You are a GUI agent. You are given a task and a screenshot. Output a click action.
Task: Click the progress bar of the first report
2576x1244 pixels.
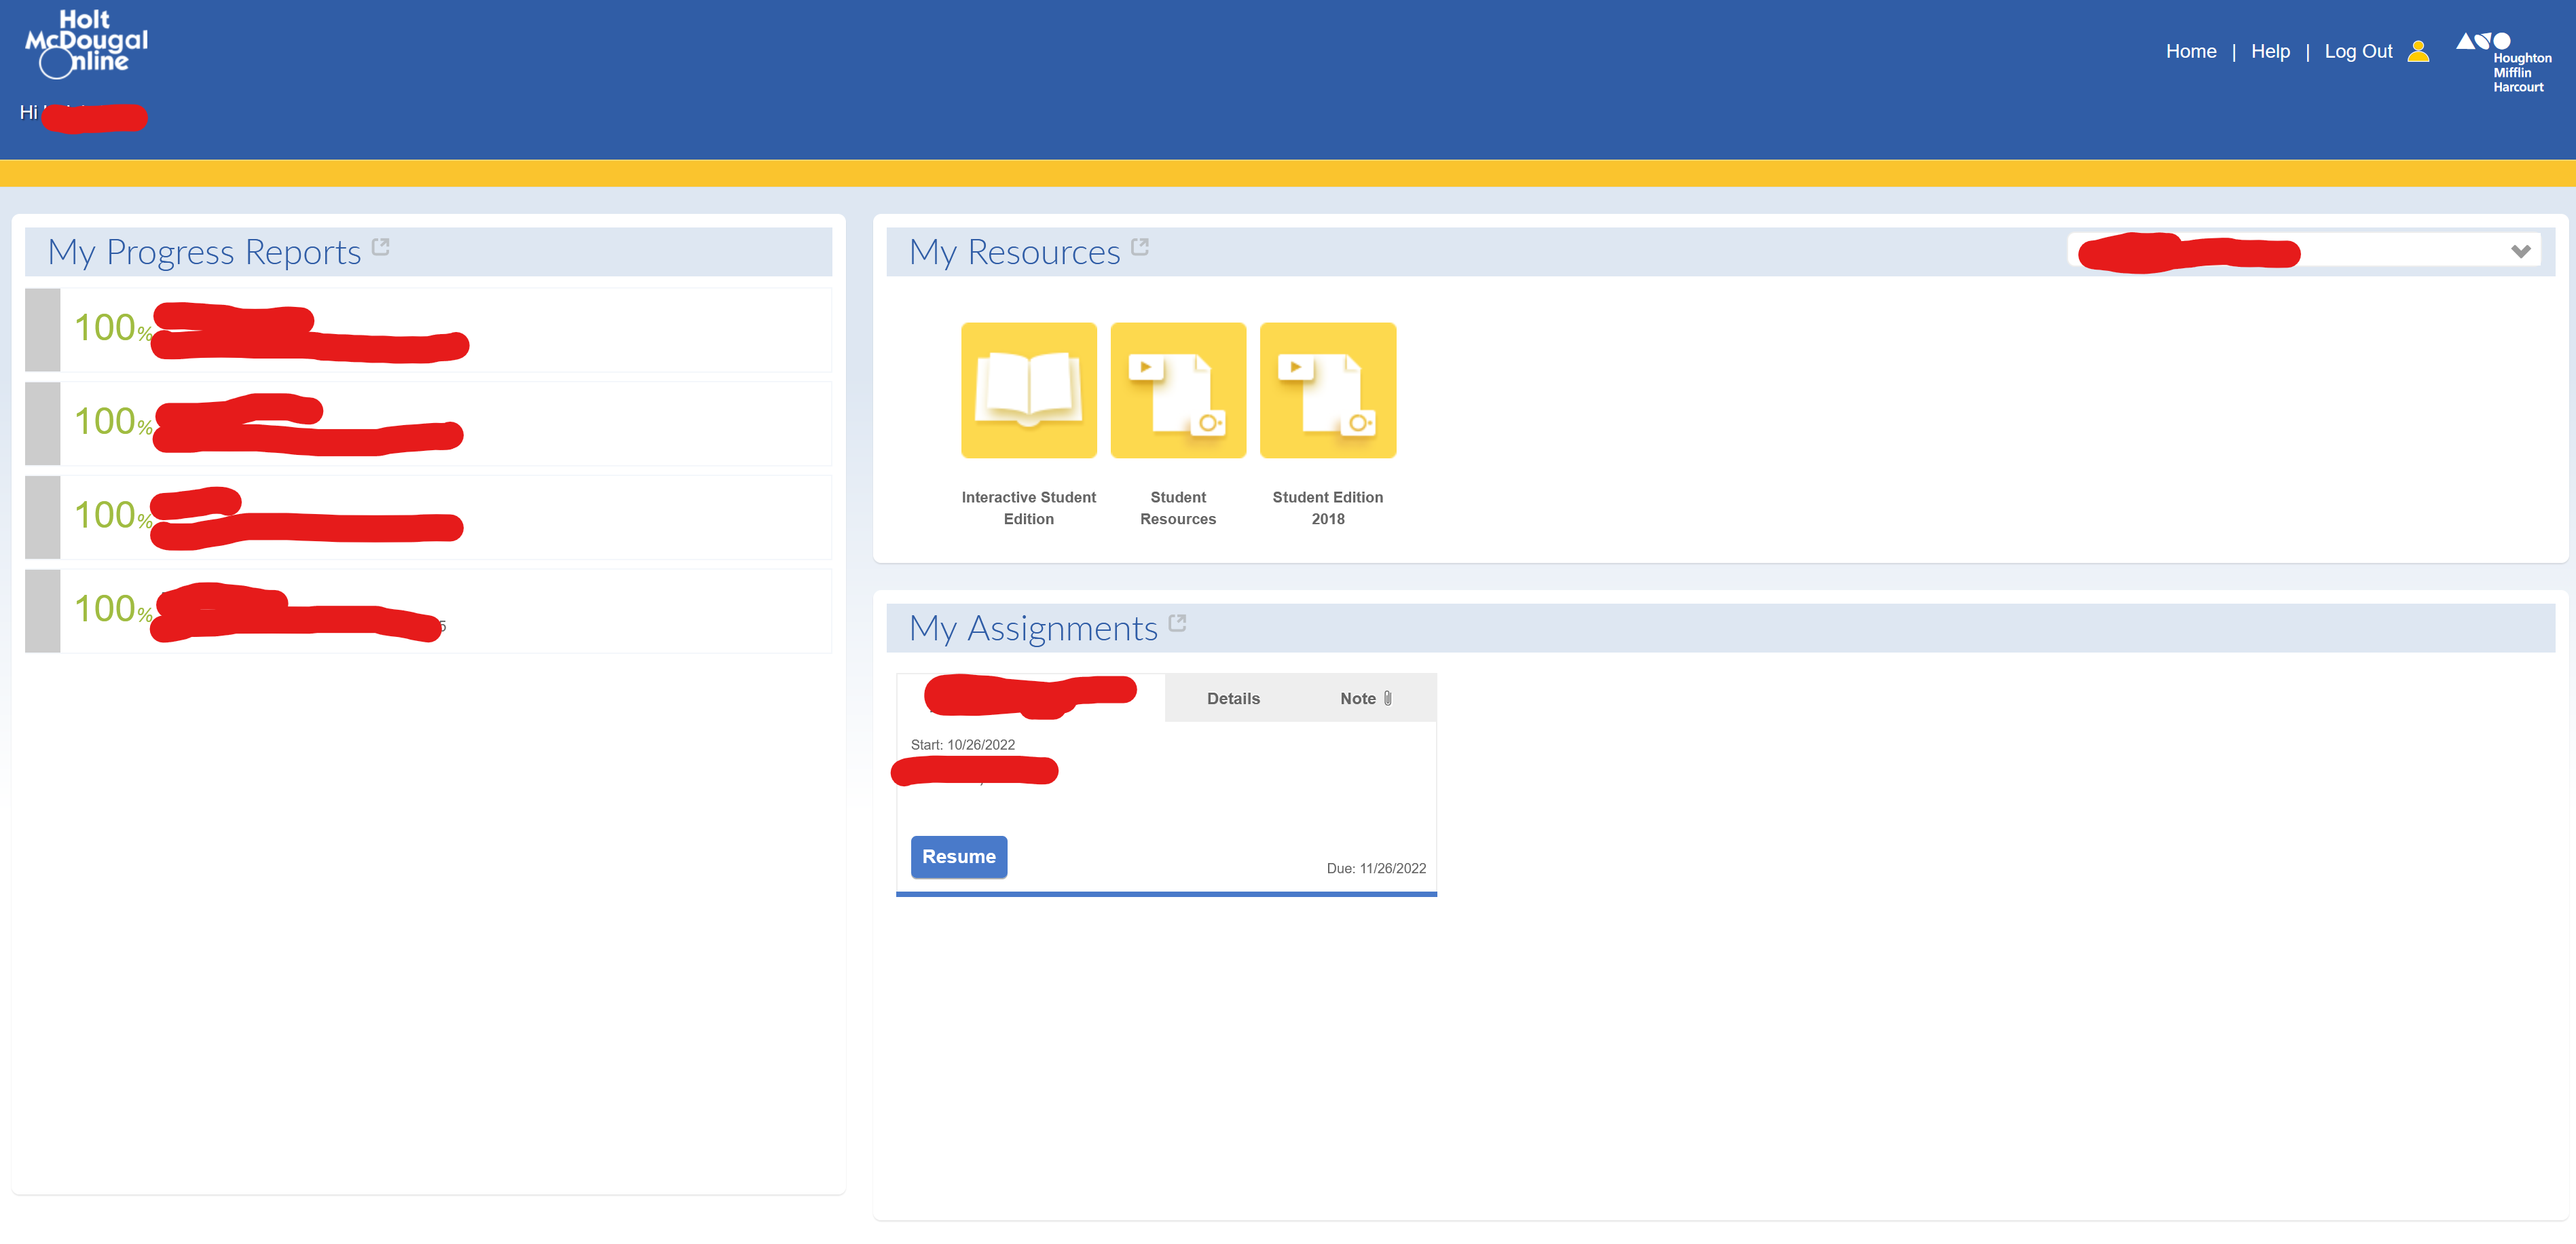coord(42,329)
